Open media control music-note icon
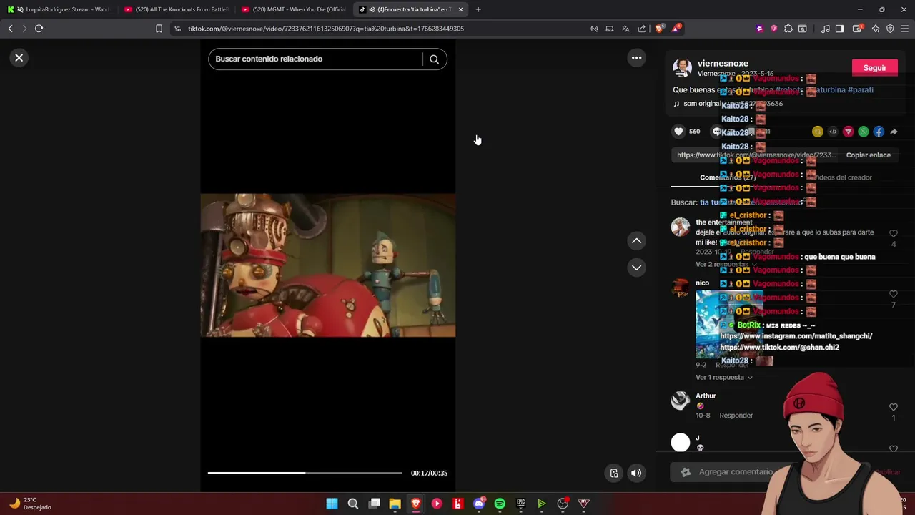The height and width of the screenshot is (515, 915). (x=826, y=29)
